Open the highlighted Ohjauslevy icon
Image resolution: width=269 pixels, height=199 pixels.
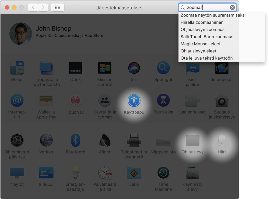[x=192, y=140]
